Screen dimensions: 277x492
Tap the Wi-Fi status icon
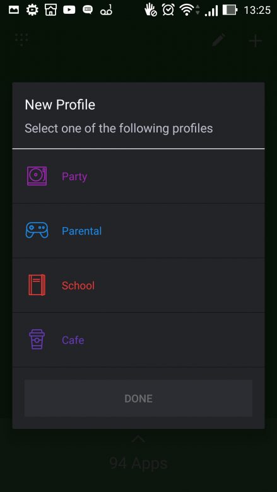point(187,10)
